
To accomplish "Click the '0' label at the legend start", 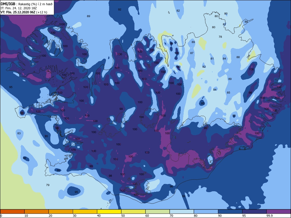I will 1,216.
